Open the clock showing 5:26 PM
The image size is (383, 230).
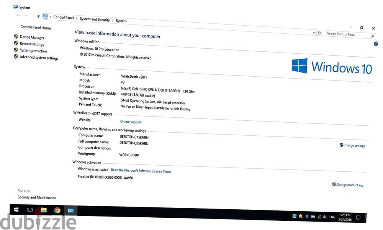345,217
